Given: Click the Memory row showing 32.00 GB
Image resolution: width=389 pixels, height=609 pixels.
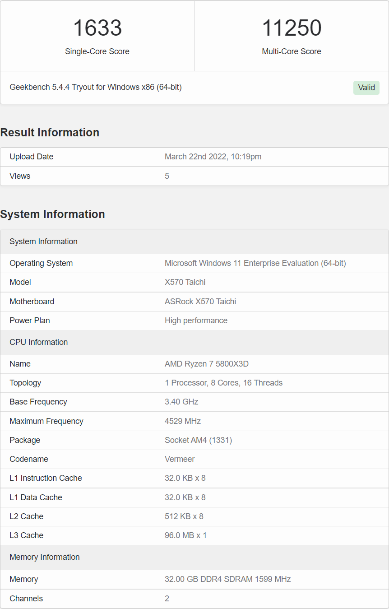Looking at the screenshot, I should [227, 579].
